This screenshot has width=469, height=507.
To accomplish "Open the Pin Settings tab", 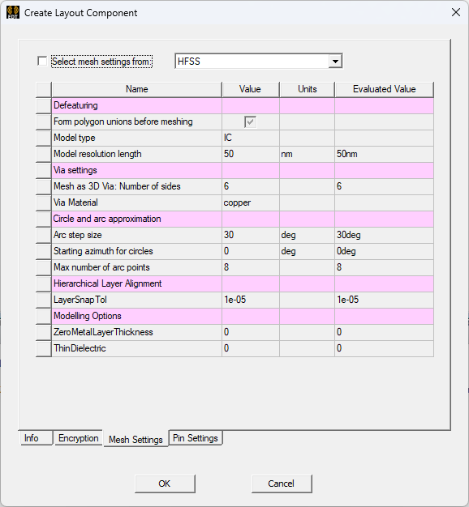I will (196, 438).
